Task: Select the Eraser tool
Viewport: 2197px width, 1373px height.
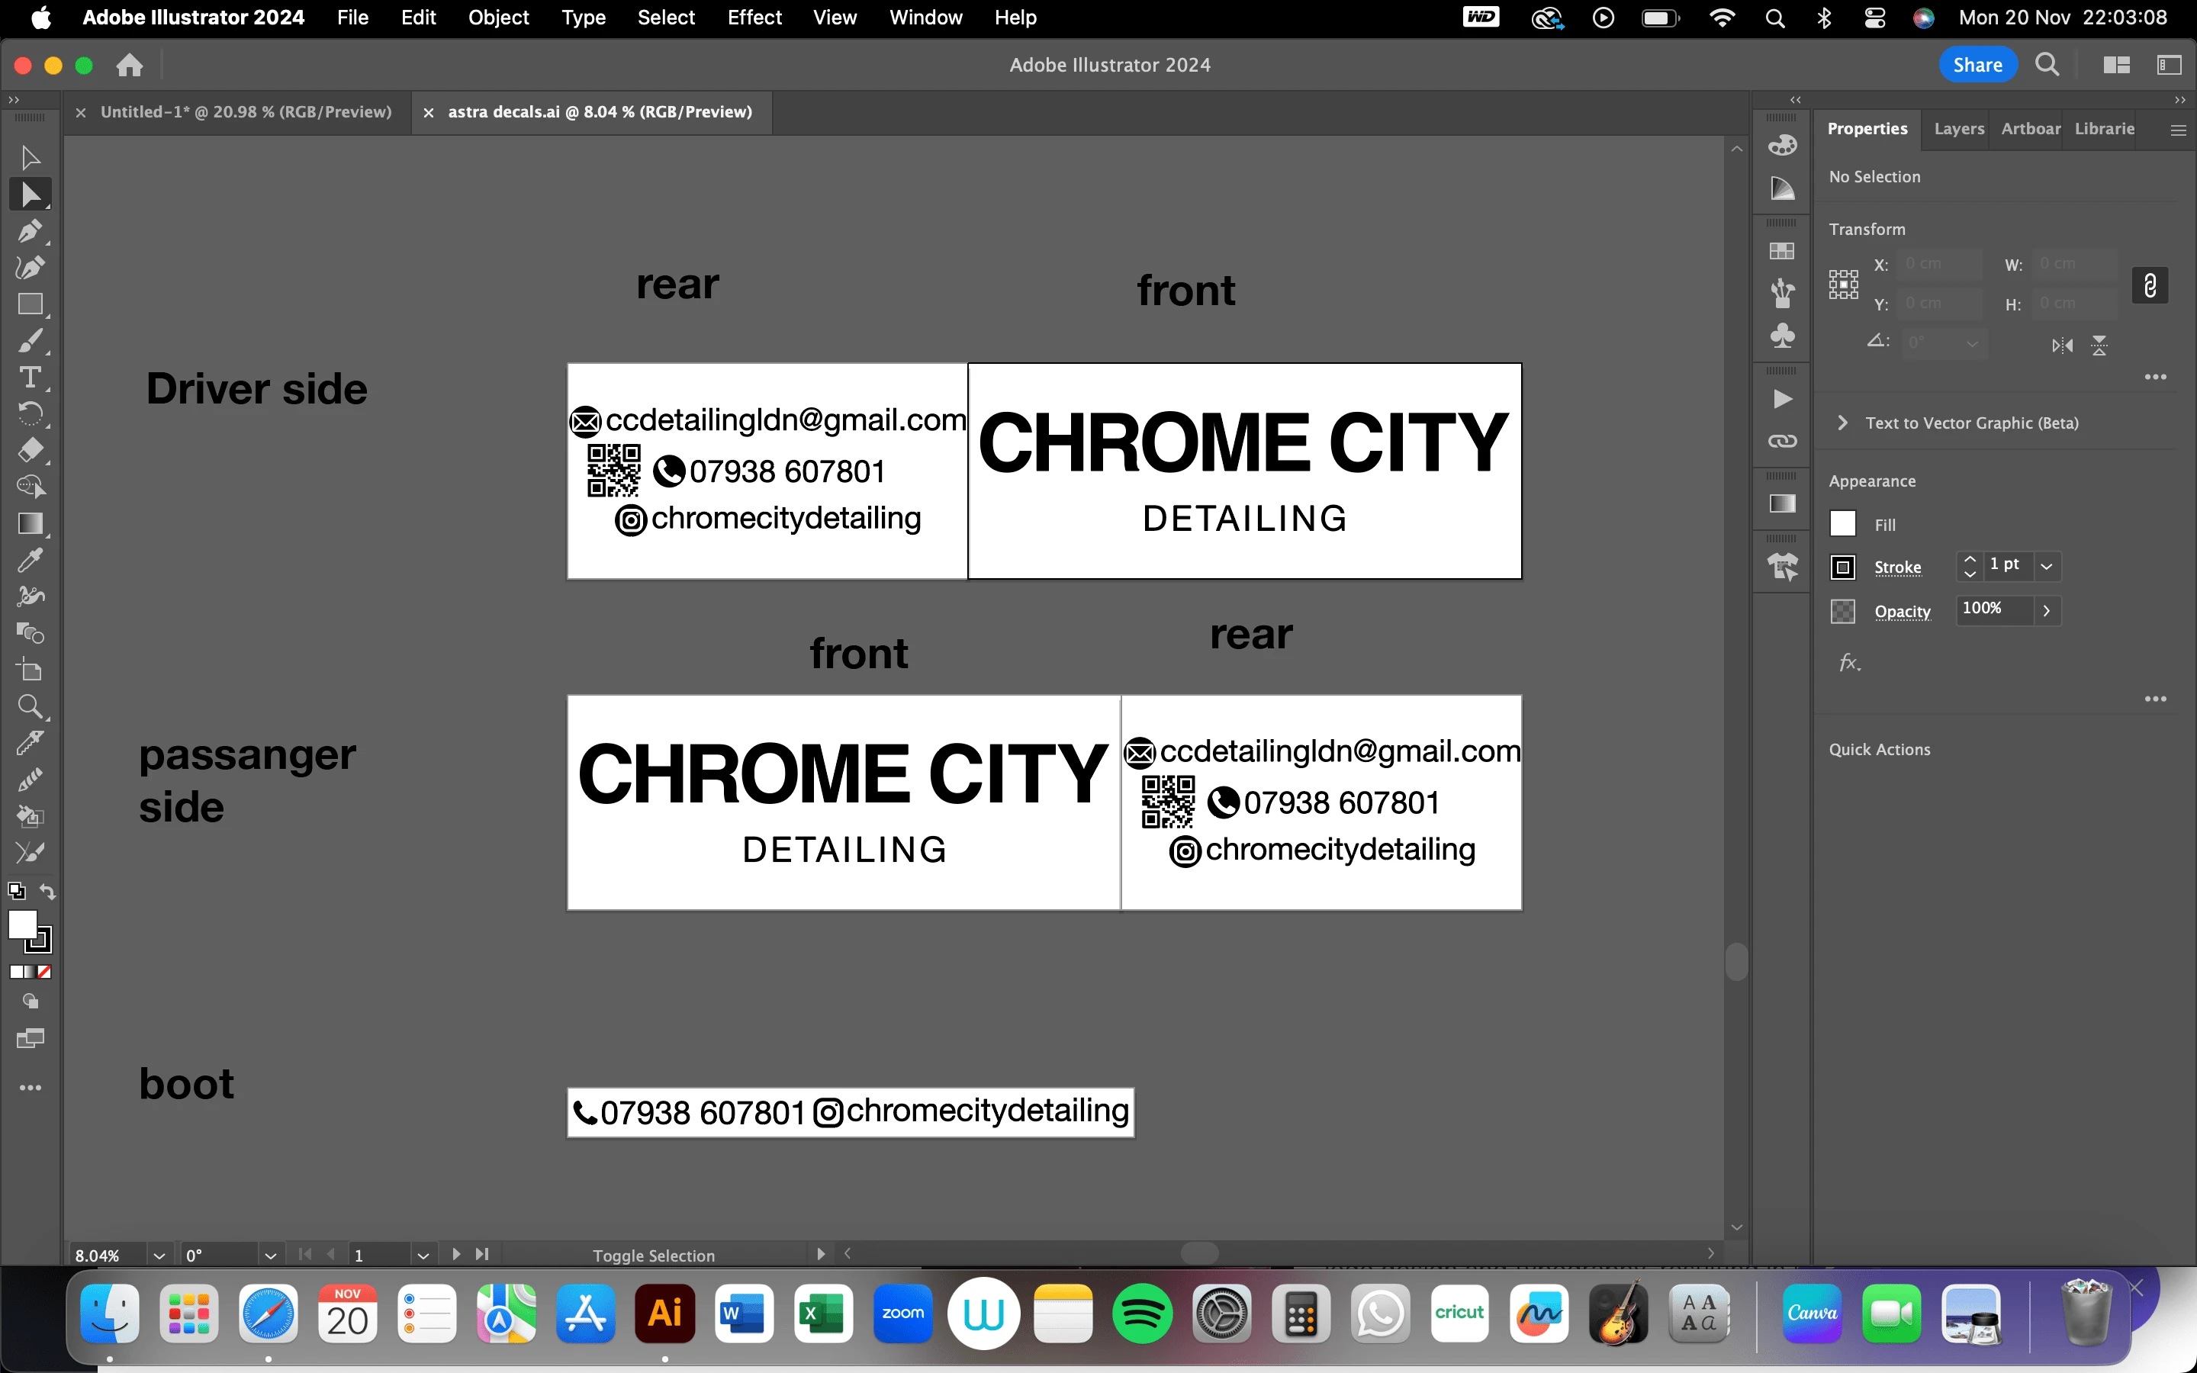Action: click(30, 450)
